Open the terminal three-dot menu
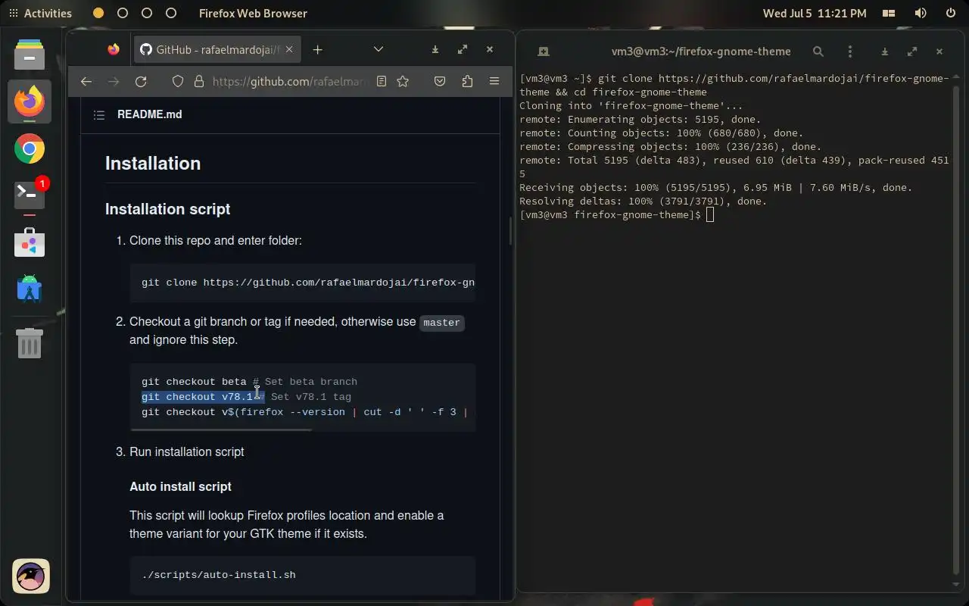Screen dimensions: 969x606 click(x=850, y=52)
